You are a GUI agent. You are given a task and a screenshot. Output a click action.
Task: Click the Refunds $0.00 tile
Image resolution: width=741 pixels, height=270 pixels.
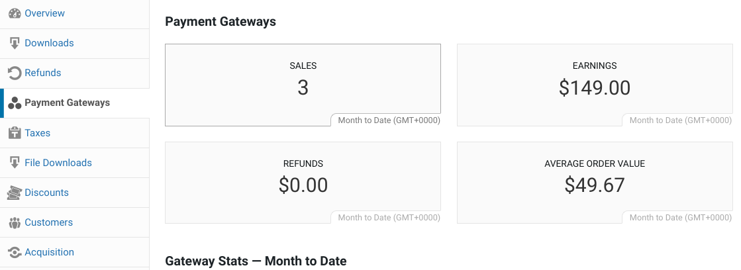(303, 182)
